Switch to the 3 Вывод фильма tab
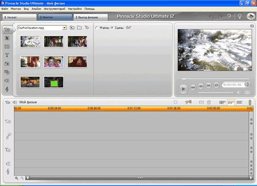The width and height of the screenshot is (257, 186). pyautogui.click(x=91, y=17)
